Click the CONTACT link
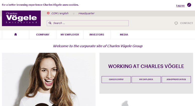This screenshot has width=195, height=106. tap(186, 23)
